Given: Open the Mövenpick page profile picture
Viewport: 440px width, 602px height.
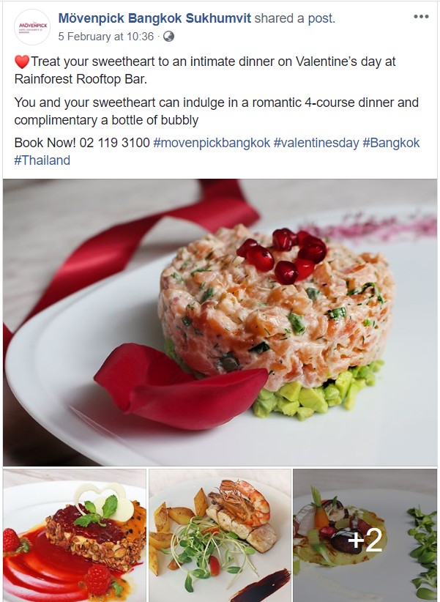Looking at the screenshot, I should point(32,27).
